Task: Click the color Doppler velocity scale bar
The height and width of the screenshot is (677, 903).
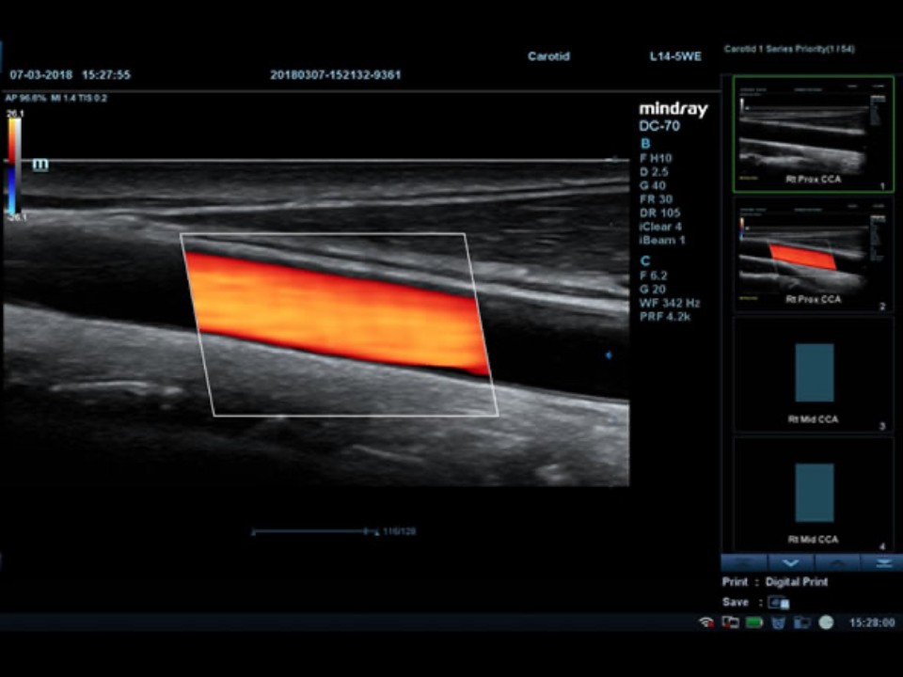Action: [13, 165]
